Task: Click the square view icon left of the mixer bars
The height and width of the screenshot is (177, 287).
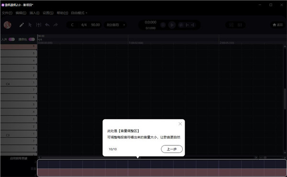Action: click(x=232, y=25)
